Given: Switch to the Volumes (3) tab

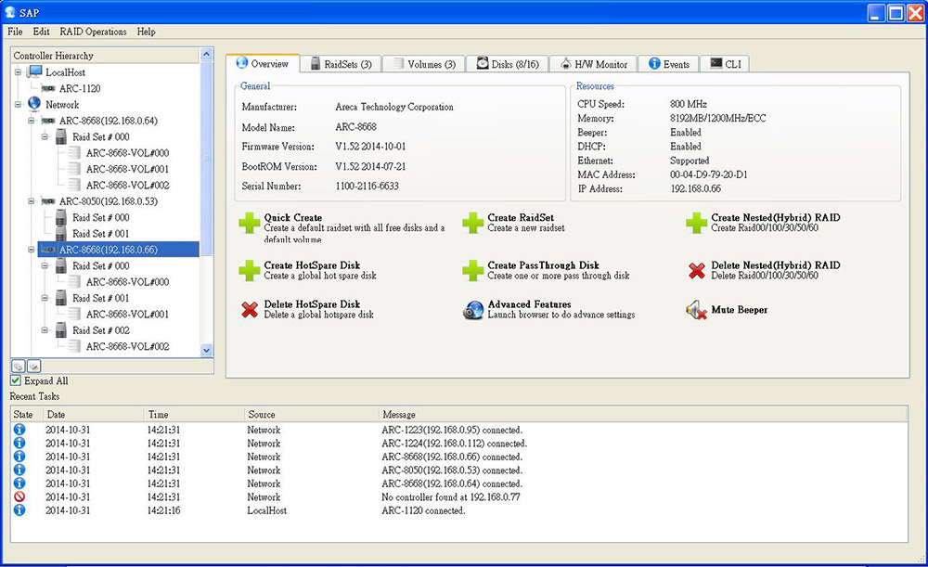Looking at the screenshot, I should [x=424, y=64].
